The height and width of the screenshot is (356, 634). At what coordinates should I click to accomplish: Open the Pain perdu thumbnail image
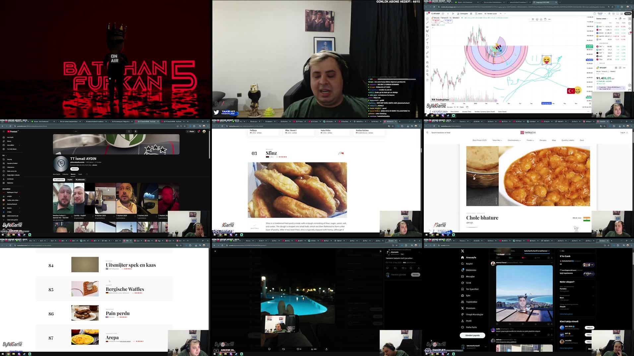coord(85,313)
